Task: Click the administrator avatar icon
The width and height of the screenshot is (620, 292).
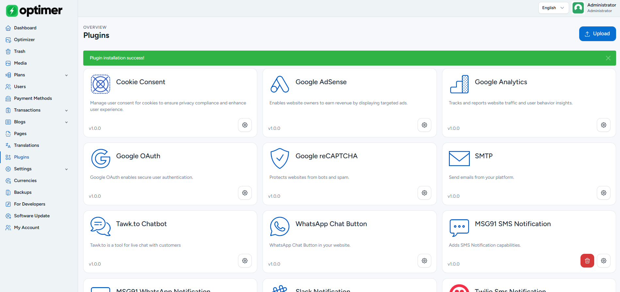Action: [578, 8]
